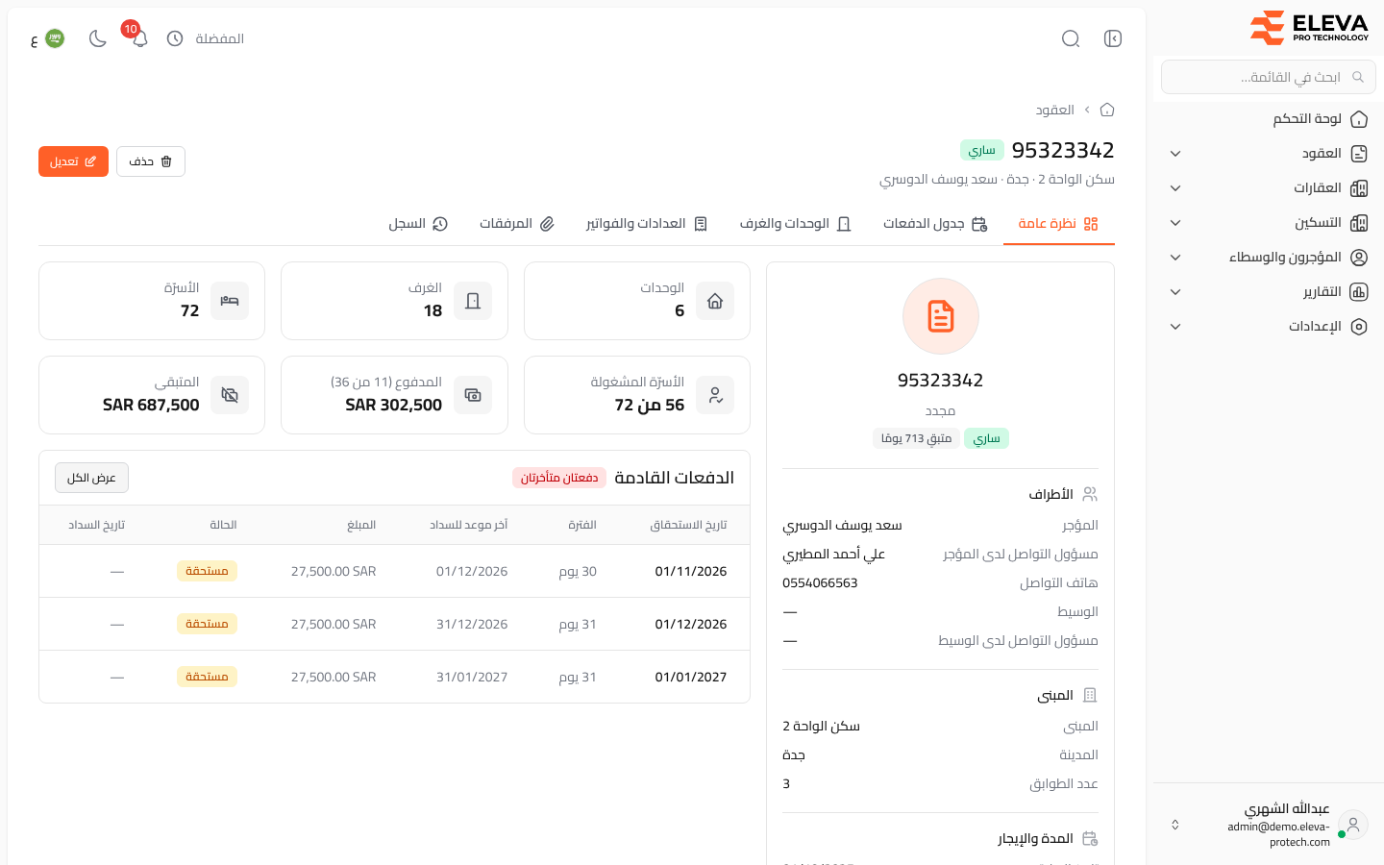Click تاريخ الاستحقاق column header
The image size is (1384, 865).
(x=688, y=525)
